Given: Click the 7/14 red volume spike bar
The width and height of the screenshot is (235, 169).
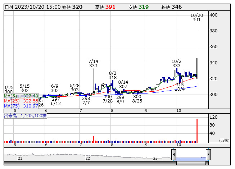Looking at the screenshot, I should pyautogui.click(x=94, y=140).
